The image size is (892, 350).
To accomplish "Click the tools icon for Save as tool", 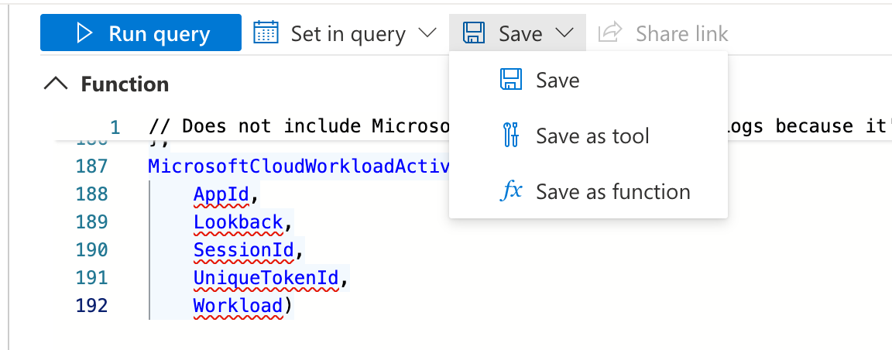I will [510, 136].
